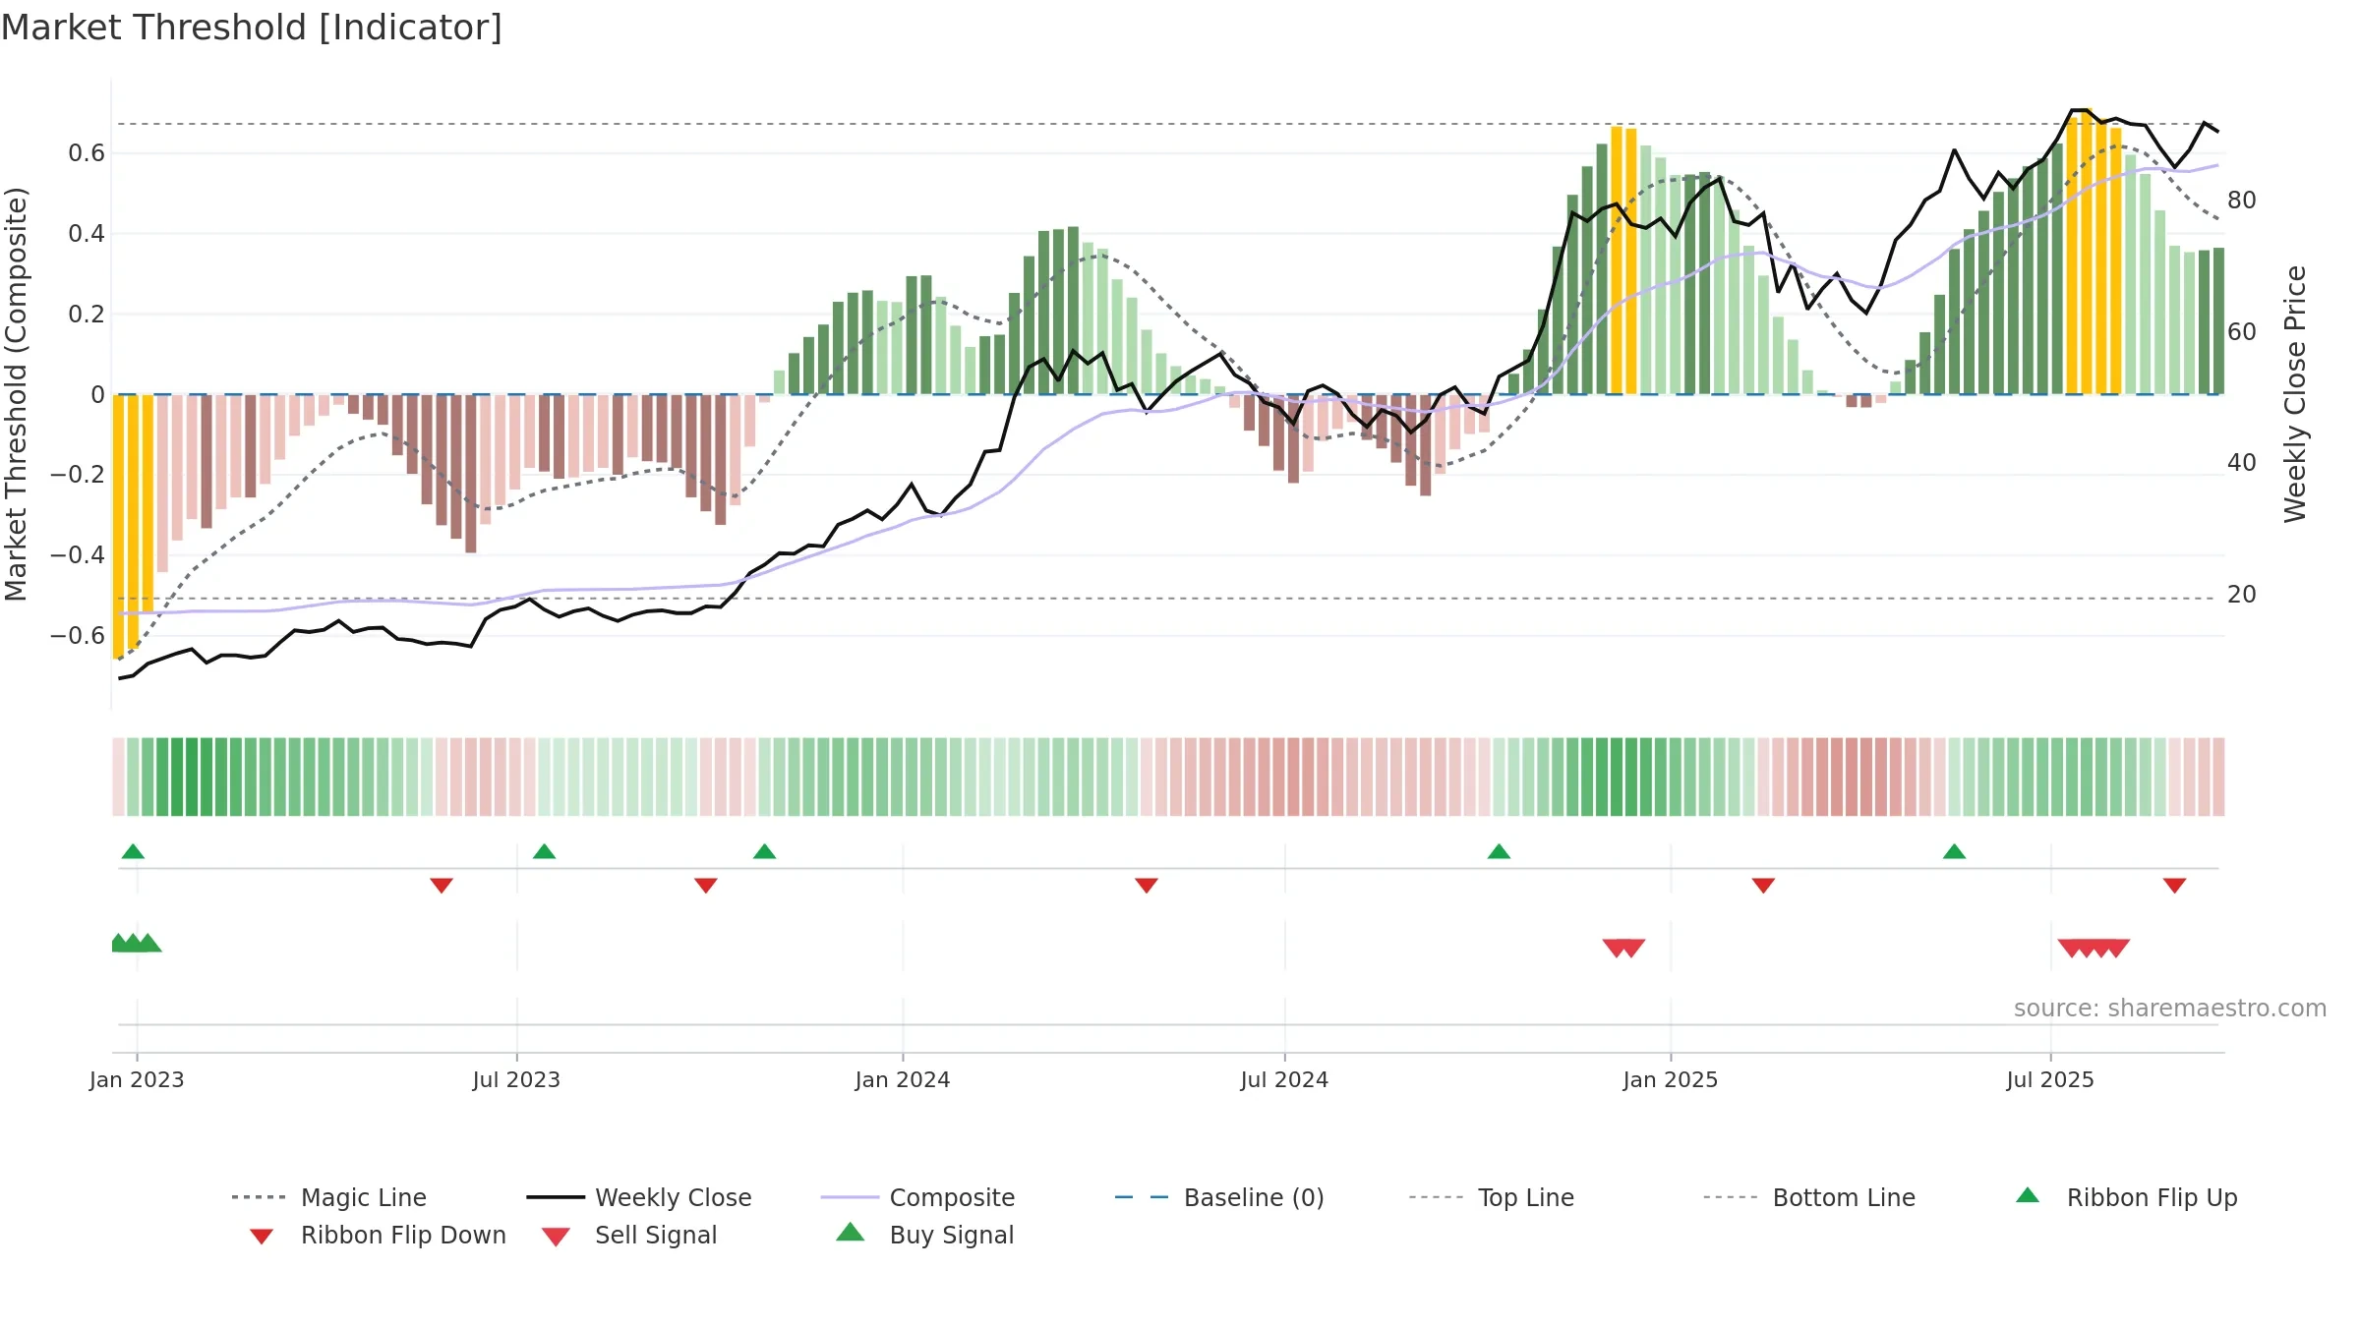Toggle the Composite legend entry
Viewport: 2360px width, 1327px height.
918,1197
